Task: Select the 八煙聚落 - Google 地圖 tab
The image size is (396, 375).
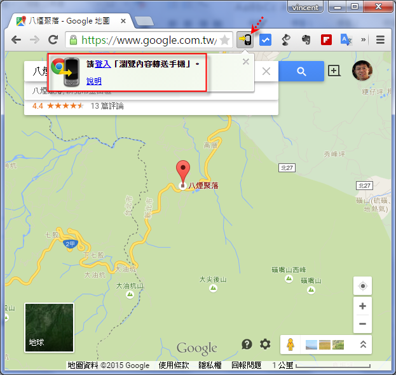Action: tap(69, 21)
